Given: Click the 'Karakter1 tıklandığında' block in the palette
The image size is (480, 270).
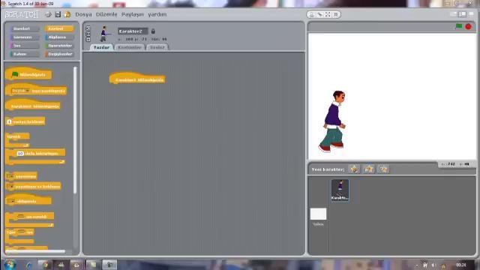Looking at the screenshot, I should pyautogui.click(x=33, y=105).
